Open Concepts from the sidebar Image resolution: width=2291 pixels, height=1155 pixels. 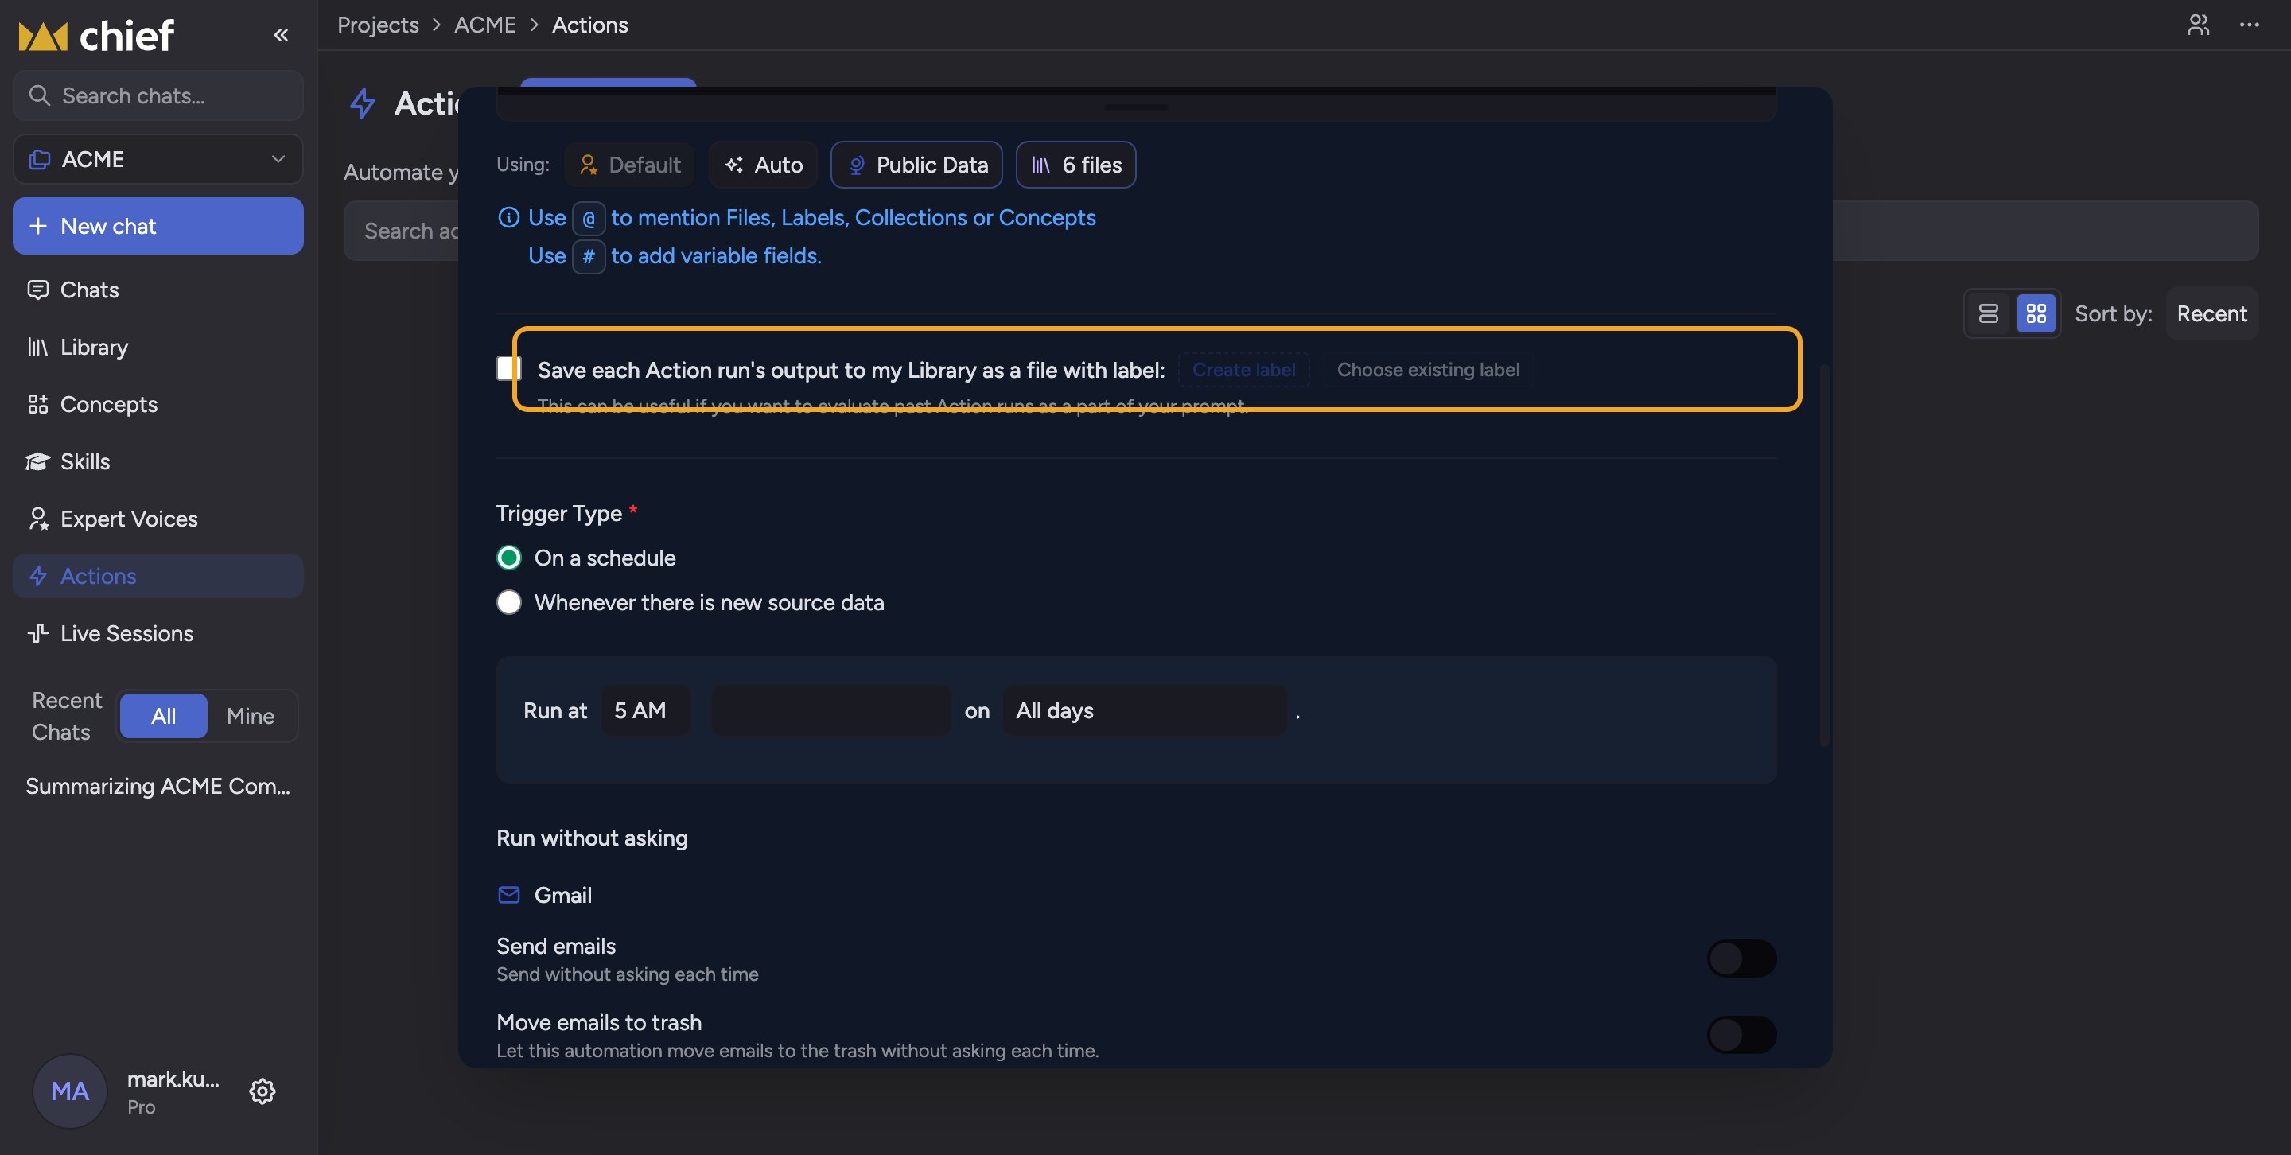click(x=158, y=405)
